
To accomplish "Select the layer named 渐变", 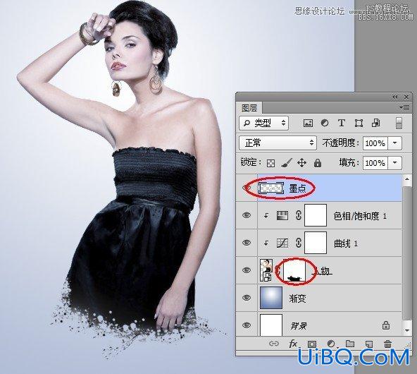I will [x=297, y=298].
